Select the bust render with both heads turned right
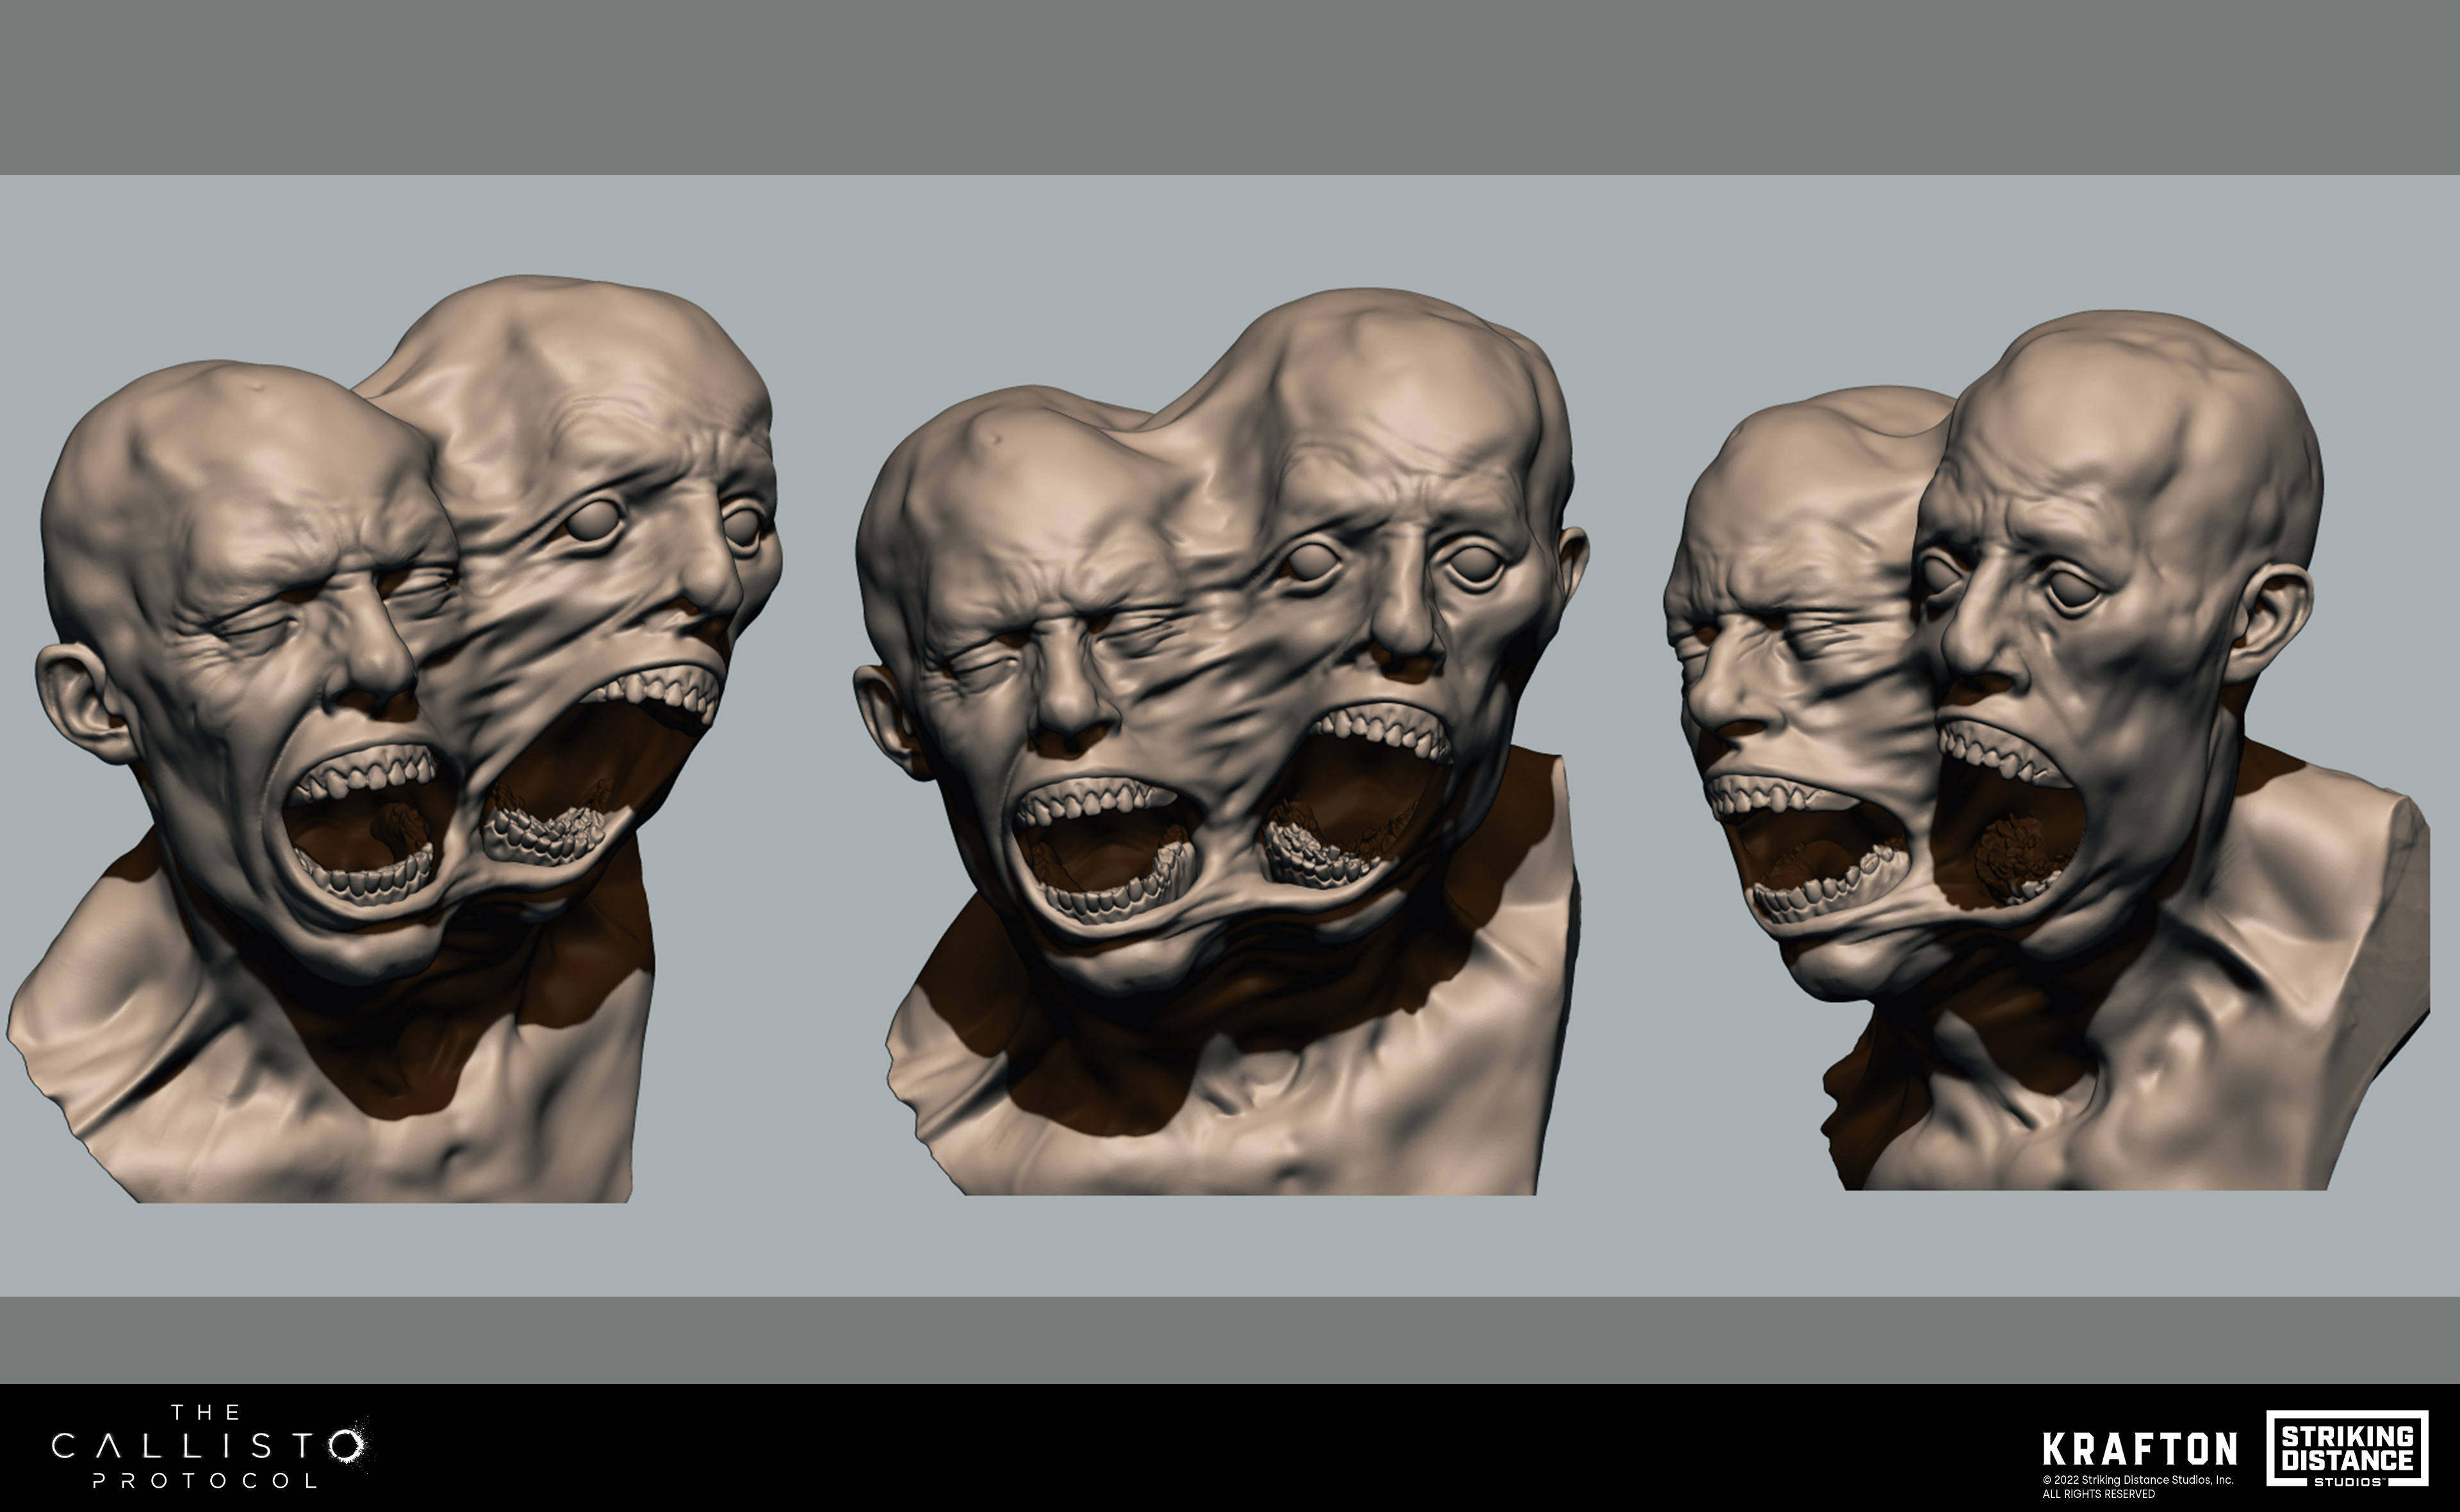 [x=395, y=739]
